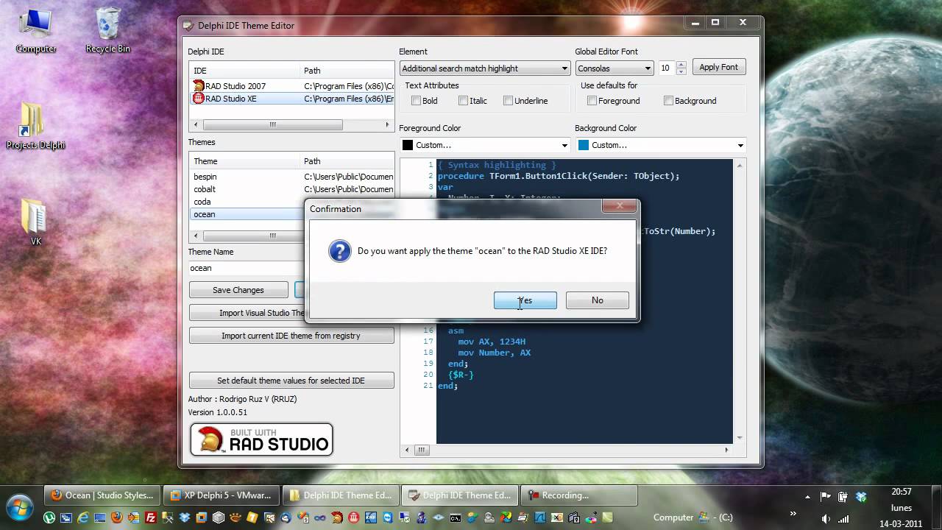942x530 pixels.
Task: Click the code preview horizontal scrollbar
Action: (567, 450)
